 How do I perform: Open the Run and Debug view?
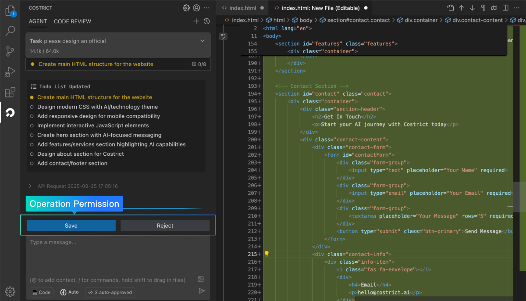[10, 72]
